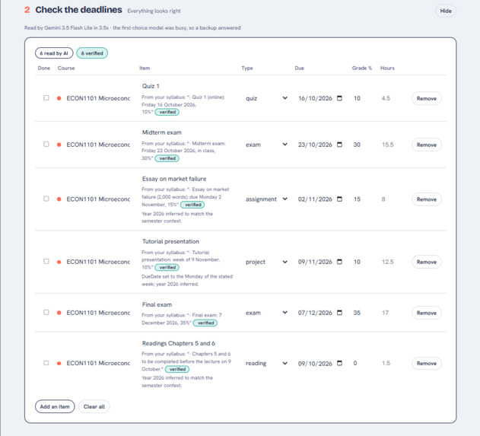This screenshot has height=436, width=480.
Task: Click the Grade % column header
Action: (362, 68)
